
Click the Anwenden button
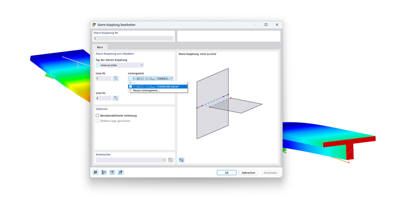tap(270, 173)
